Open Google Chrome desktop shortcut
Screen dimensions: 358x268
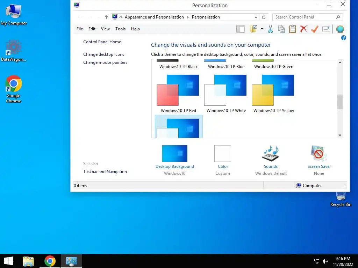click(14, 89)
